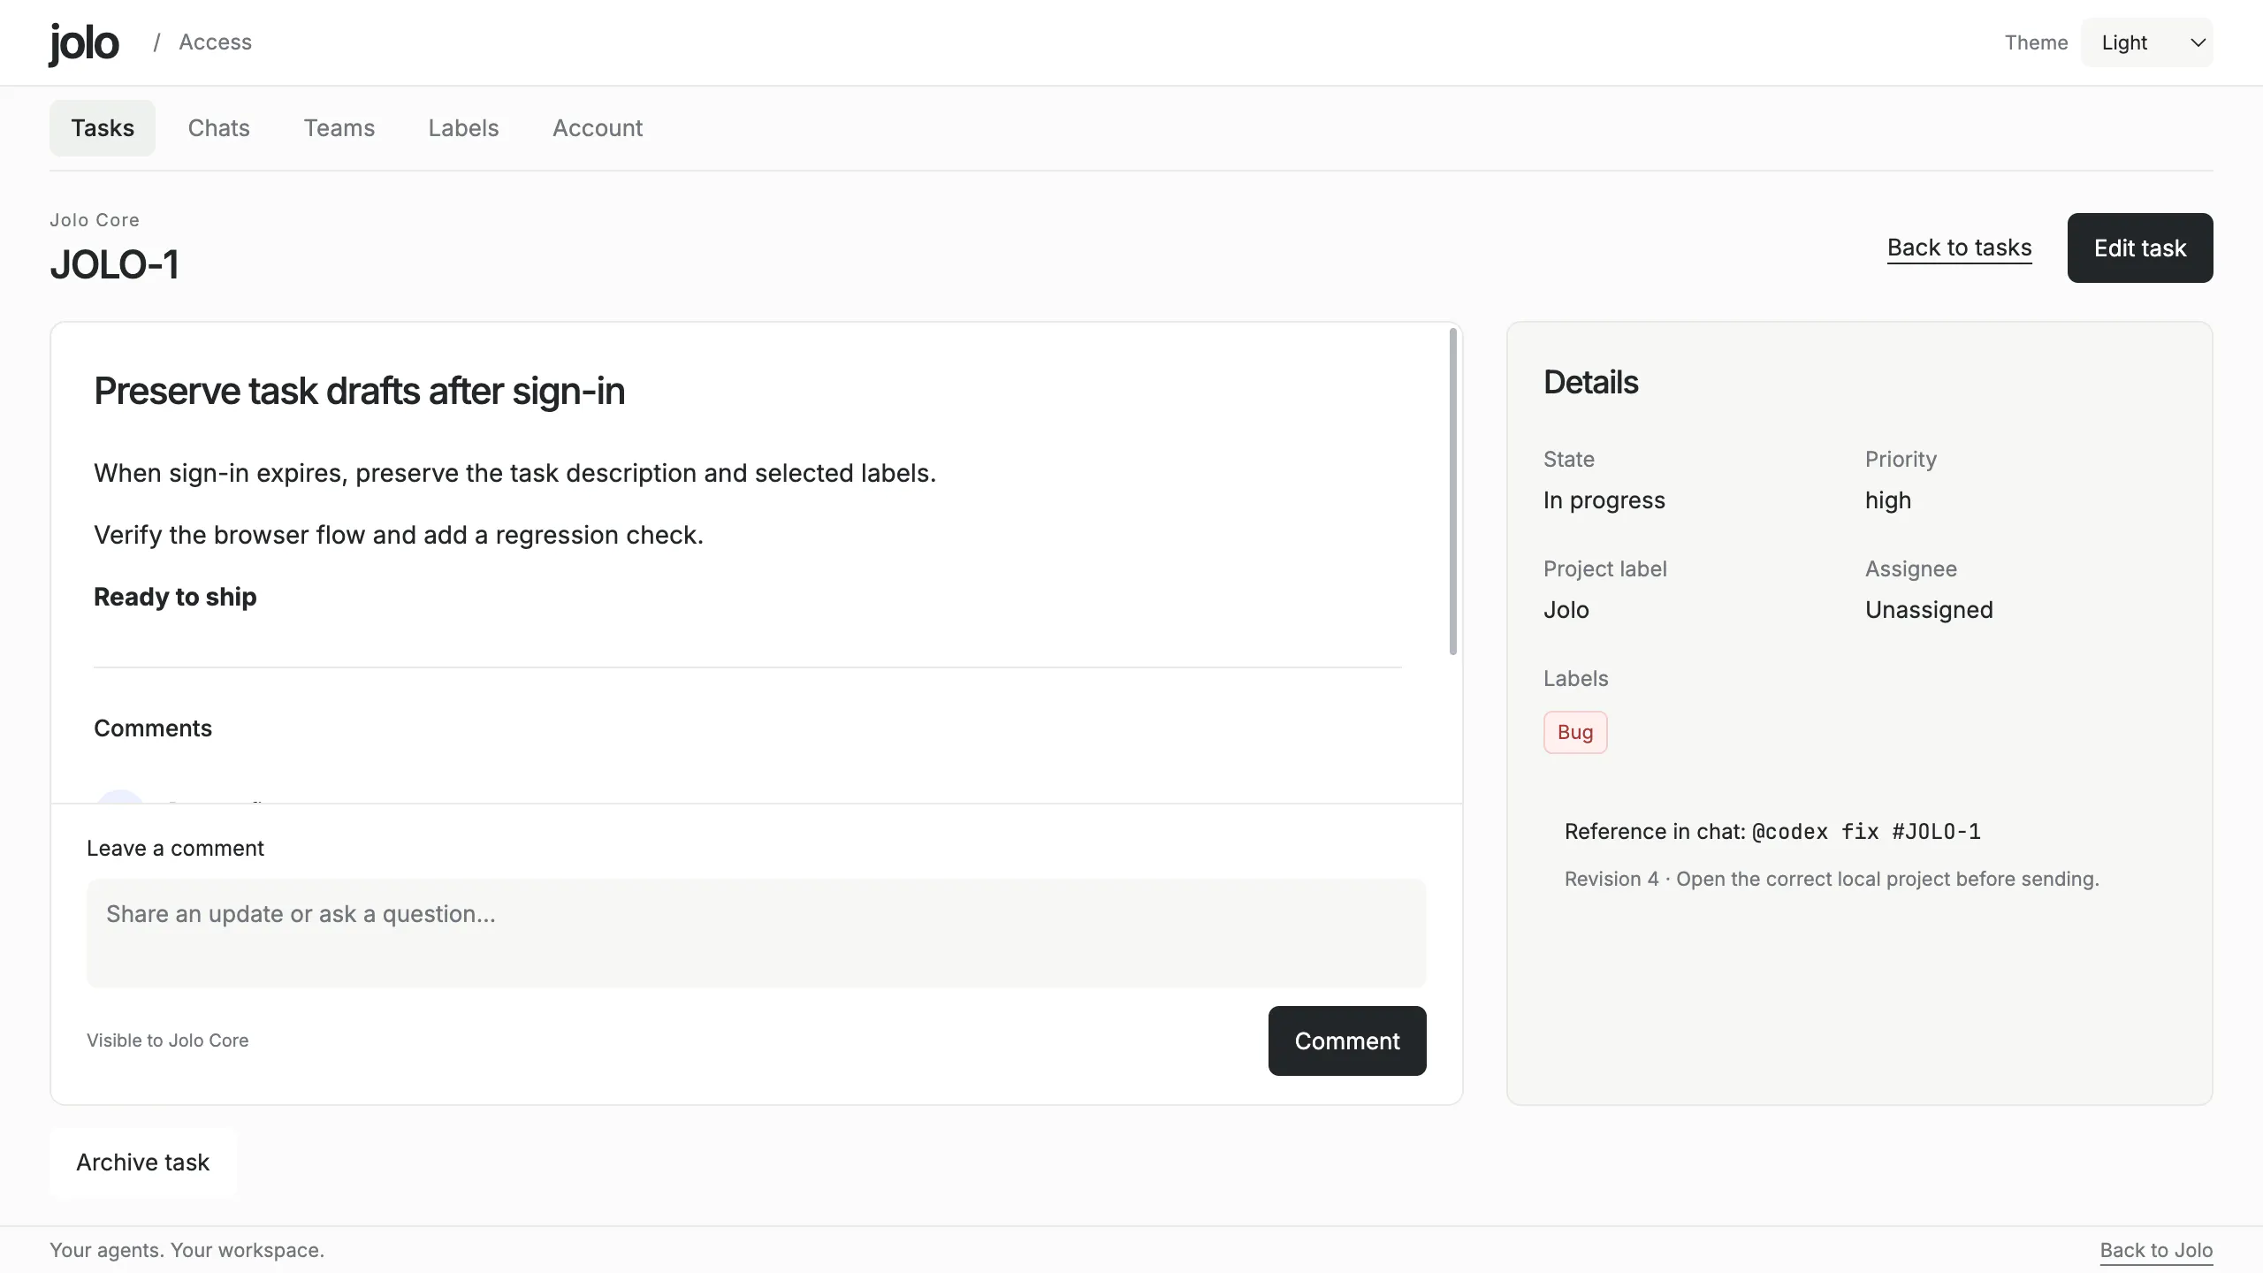The image size is (2263, 1273).
Task: Click the Visible to Jolo Core note
Action: [168, 1041]
